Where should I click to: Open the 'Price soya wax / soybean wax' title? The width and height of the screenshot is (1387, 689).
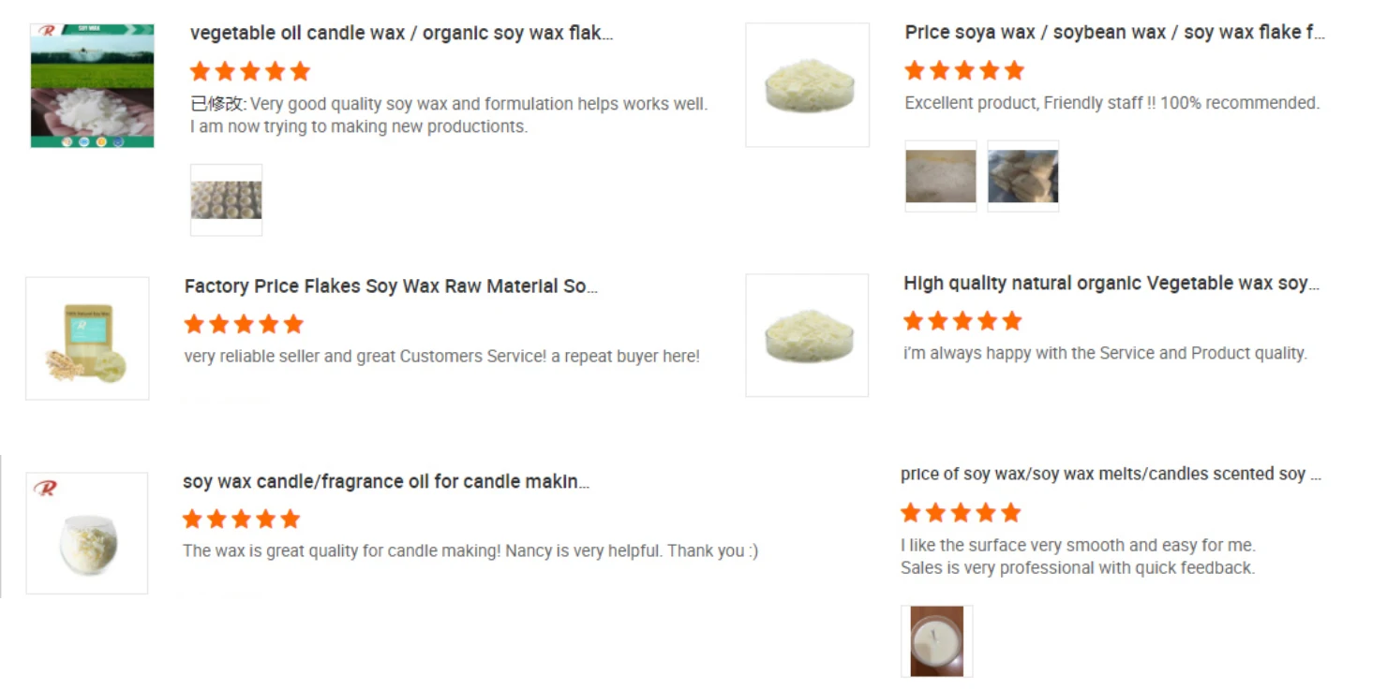1114,33
